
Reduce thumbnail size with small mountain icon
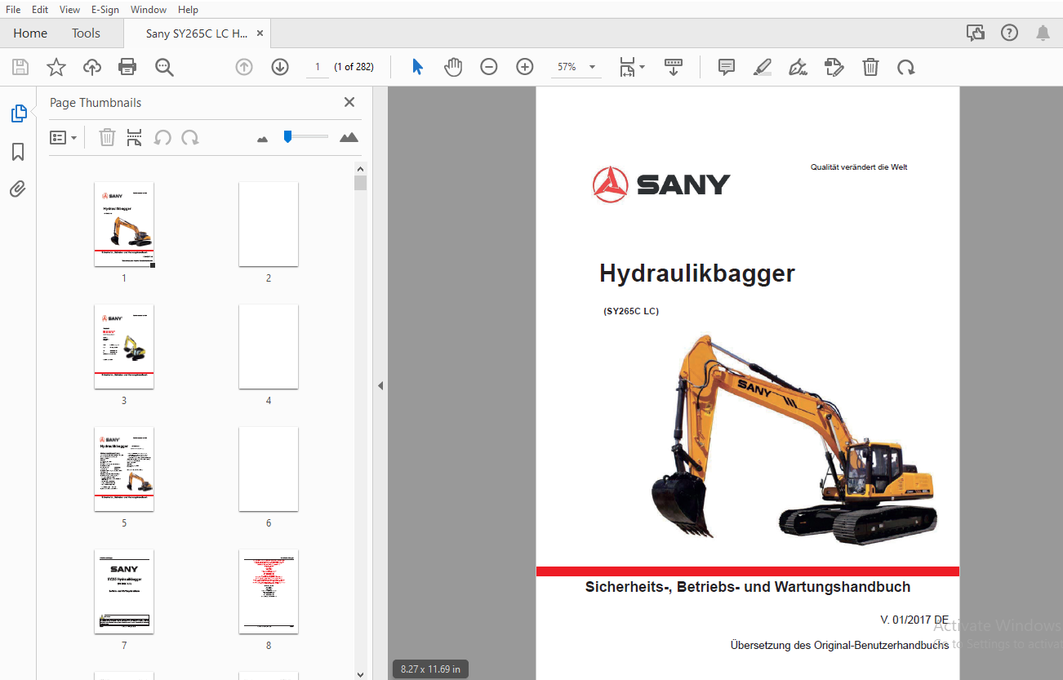262,139
